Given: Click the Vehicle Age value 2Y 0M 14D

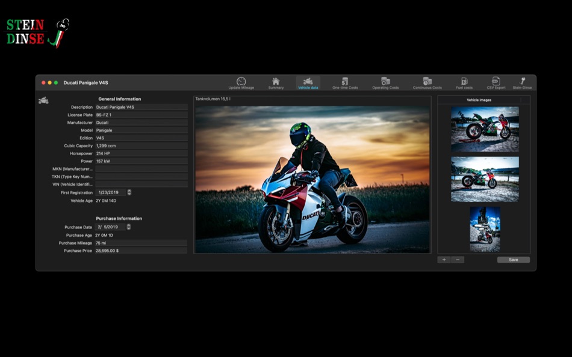Looking at the screenshot, I should point(106,201).
